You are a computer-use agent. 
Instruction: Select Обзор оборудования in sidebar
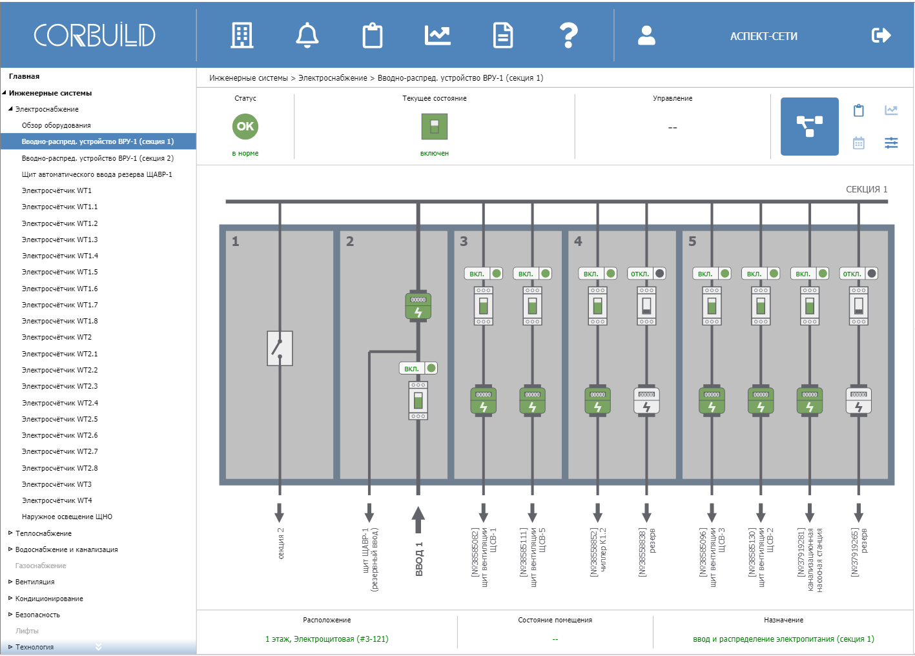coord(56,125)
